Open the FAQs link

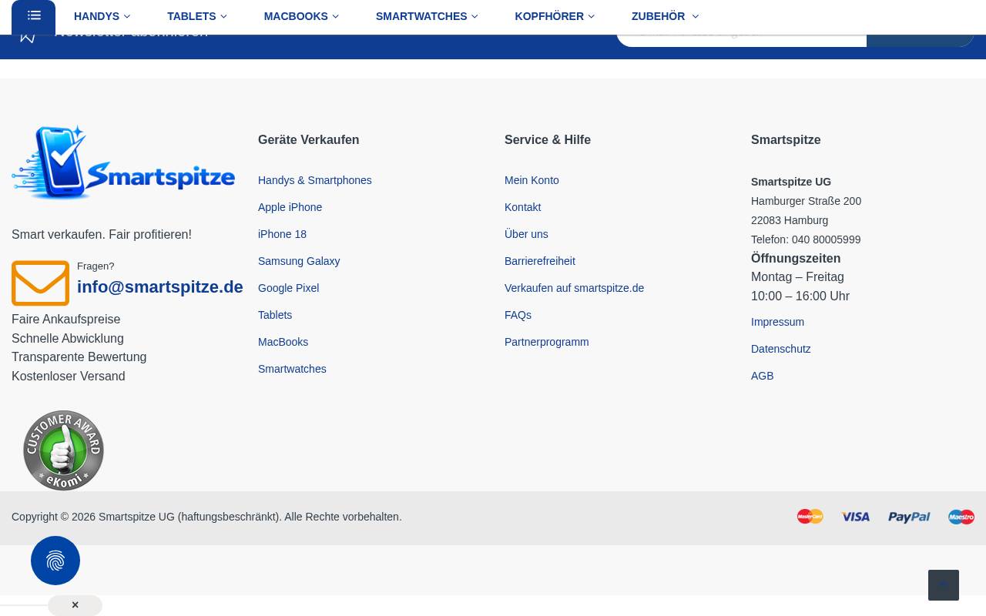pyautogui.click(x=518, y=315)
